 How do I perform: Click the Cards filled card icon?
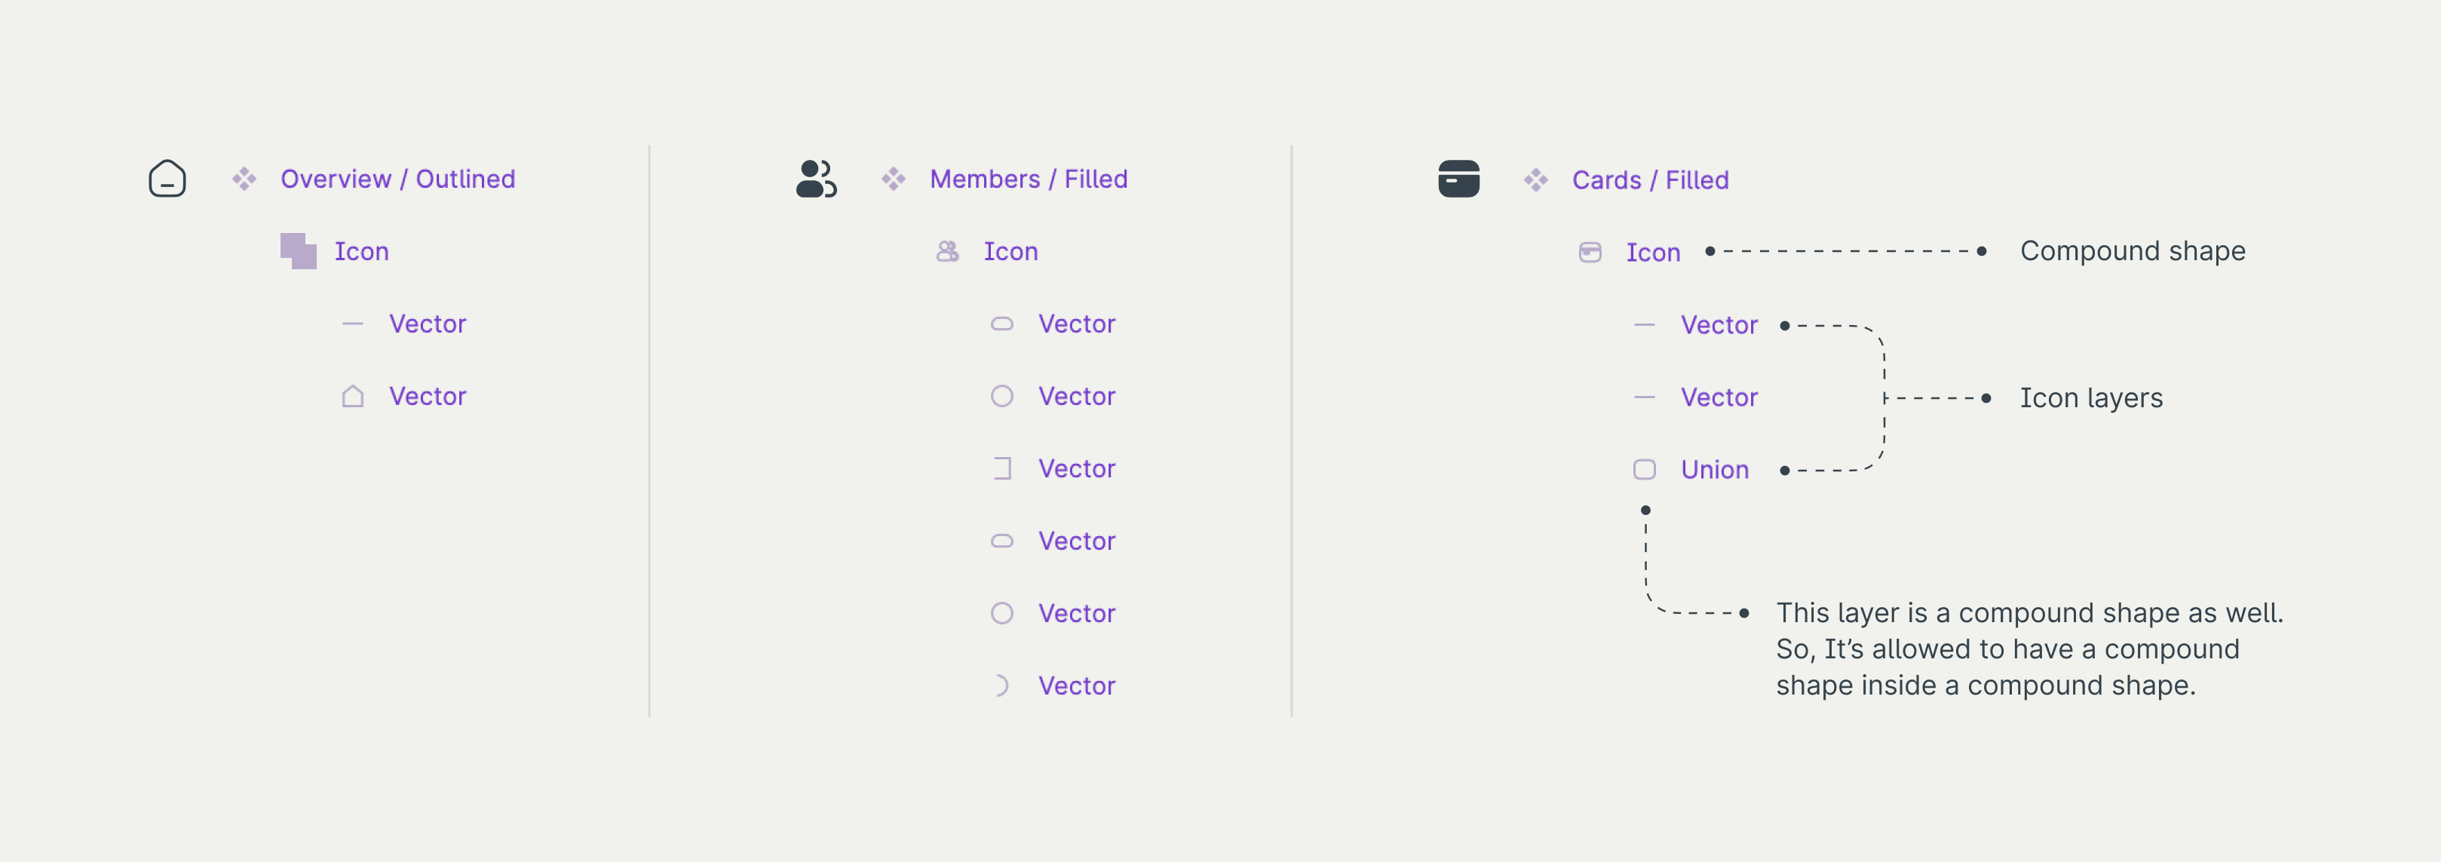pyautogui.click(x=1458, y=179)
